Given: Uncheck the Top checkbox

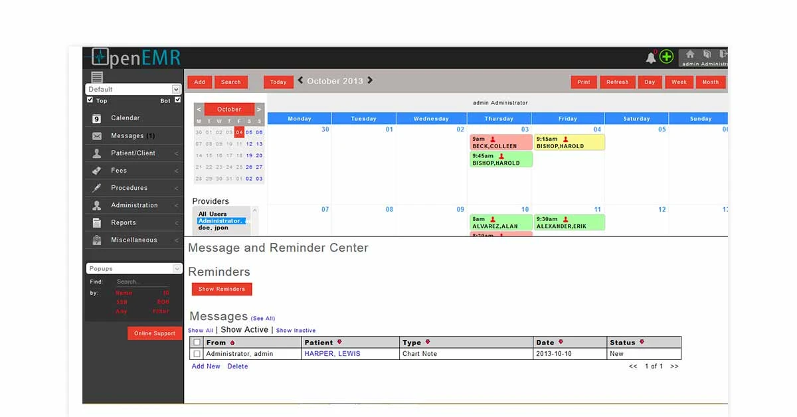Looking at the screenshot, I should point(90,100).
